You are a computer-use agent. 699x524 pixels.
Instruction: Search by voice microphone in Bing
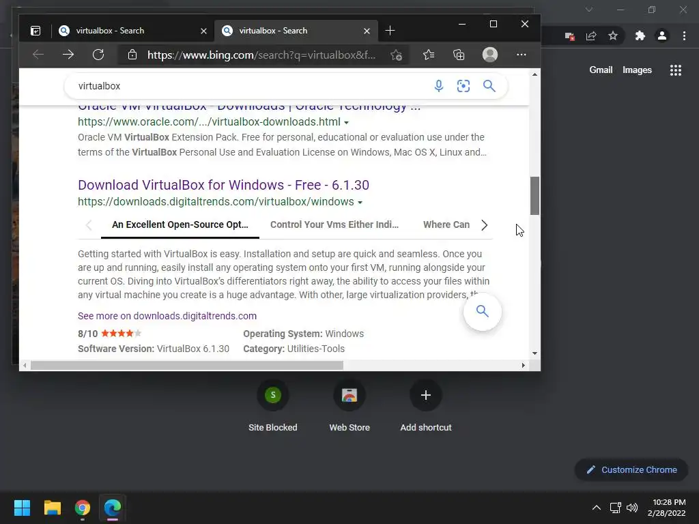pos(439,86)
